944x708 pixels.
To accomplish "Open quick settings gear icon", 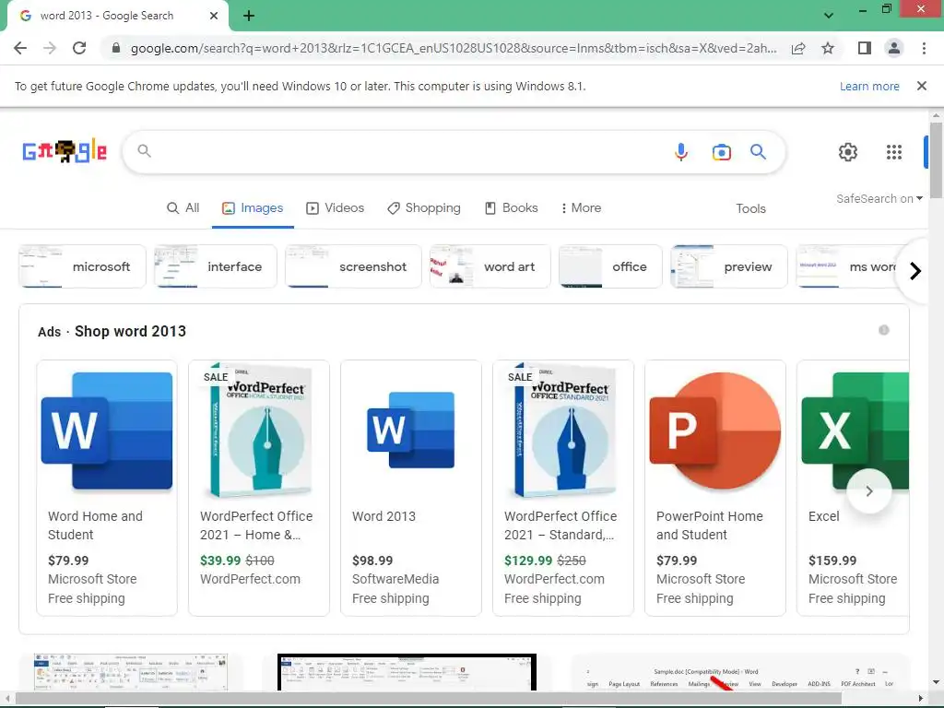I will 848,152.
